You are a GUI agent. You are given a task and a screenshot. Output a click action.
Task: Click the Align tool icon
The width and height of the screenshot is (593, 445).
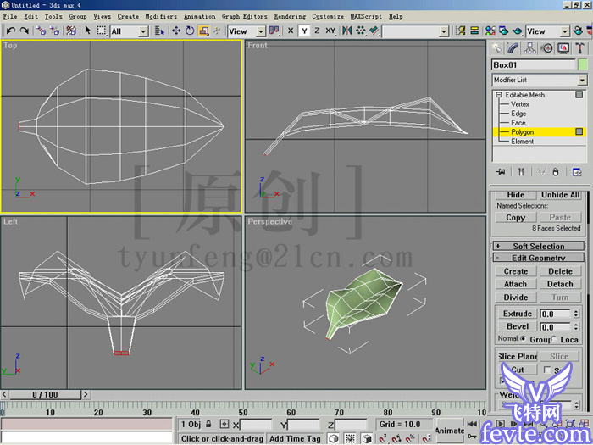coord(374,31)
